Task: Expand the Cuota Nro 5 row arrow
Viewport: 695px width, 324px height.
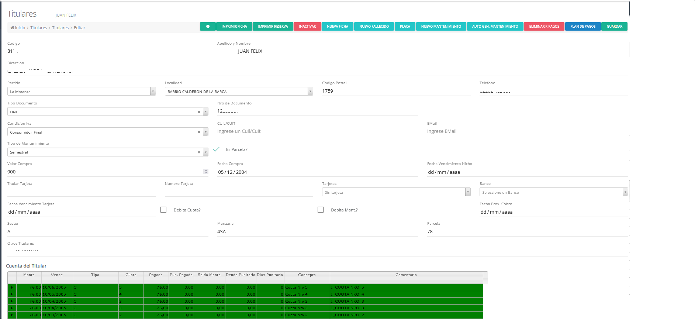Action: [x=12, y=287]
